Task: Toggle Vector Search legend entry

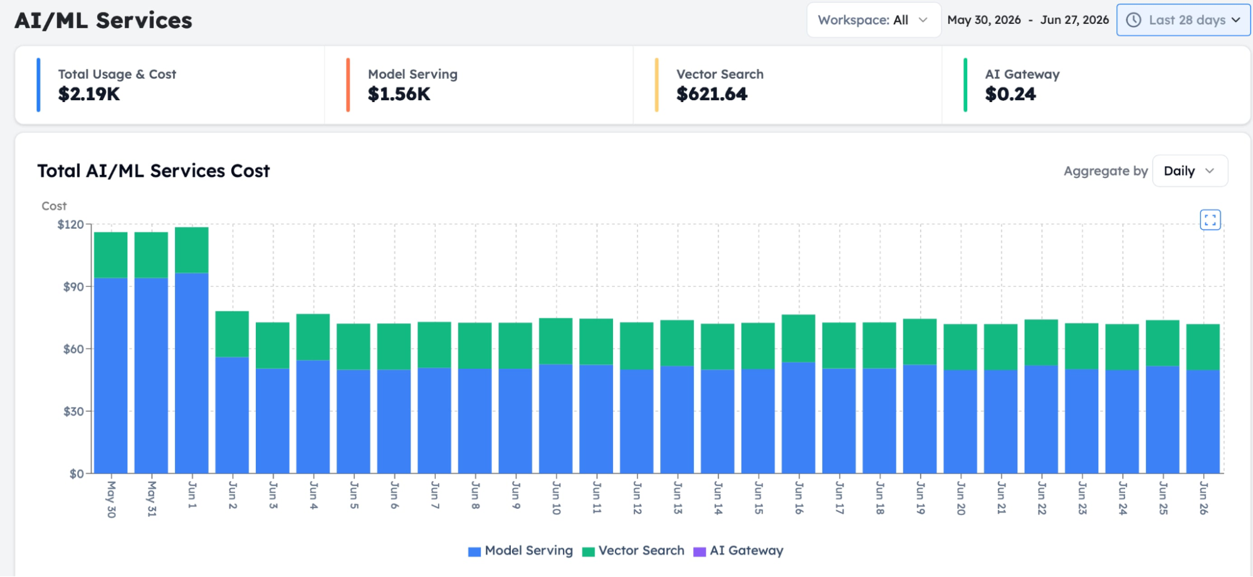Action: tap(633, 551)
